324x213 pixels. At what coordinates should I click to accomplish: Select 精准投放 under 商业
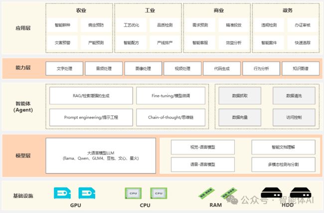coord(233,25)
